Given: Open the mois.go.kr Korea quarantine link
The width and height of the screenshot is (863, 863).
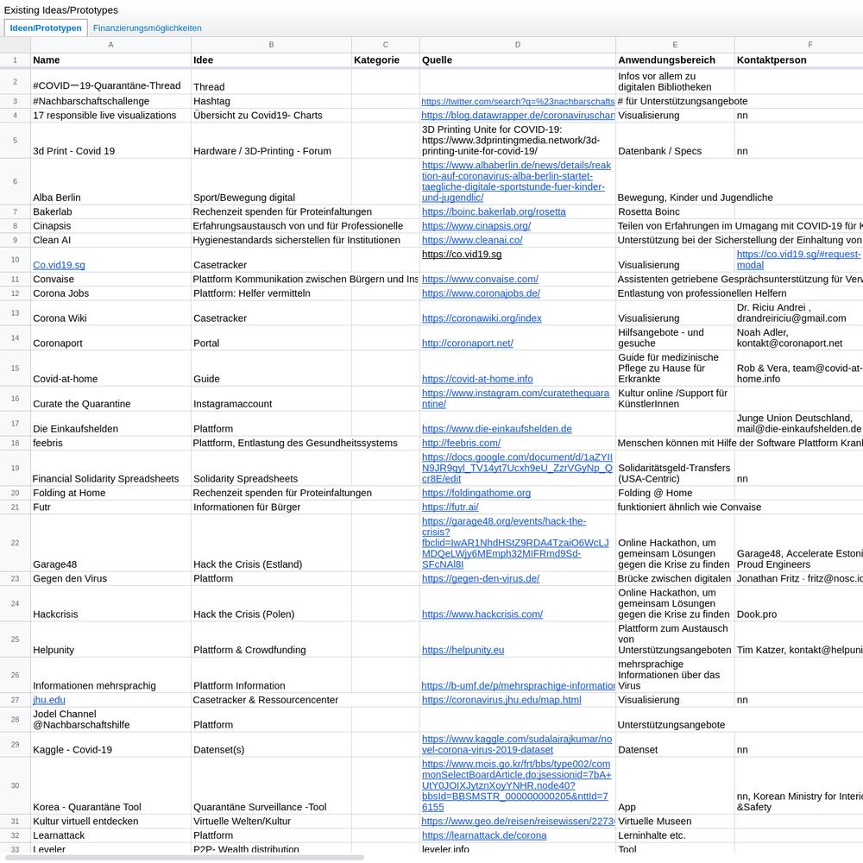Looking at the screenshot, I should [x=516, y=785].
